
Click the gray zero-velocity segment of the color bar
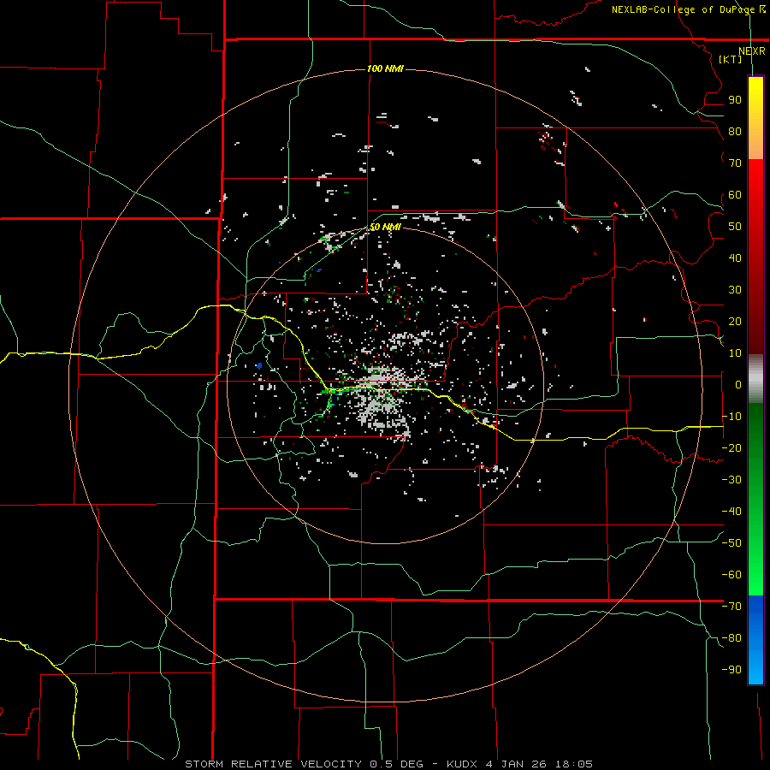[755, 379]
